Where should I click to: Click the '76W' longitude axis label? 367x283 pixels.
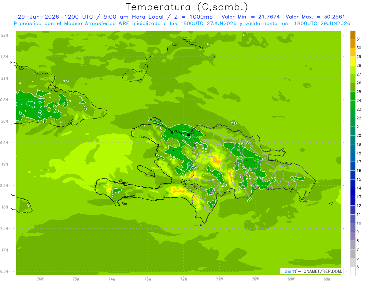coord(40,279)
